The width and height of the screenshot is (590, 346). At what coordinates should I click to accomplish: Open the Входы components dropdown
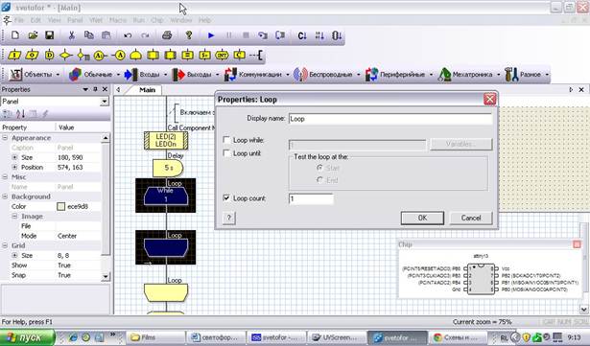point(165,75)
